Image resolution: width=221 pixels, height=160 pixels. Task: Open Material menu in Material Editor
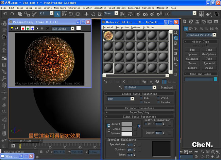coord(108,27)
